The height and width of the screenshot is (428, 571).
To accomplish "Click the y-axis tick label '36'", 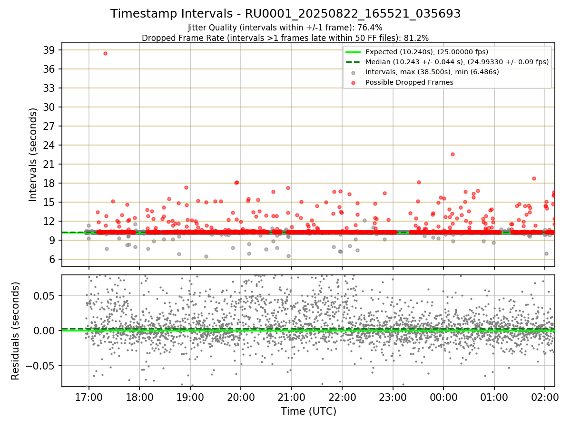I will (49, 69).
